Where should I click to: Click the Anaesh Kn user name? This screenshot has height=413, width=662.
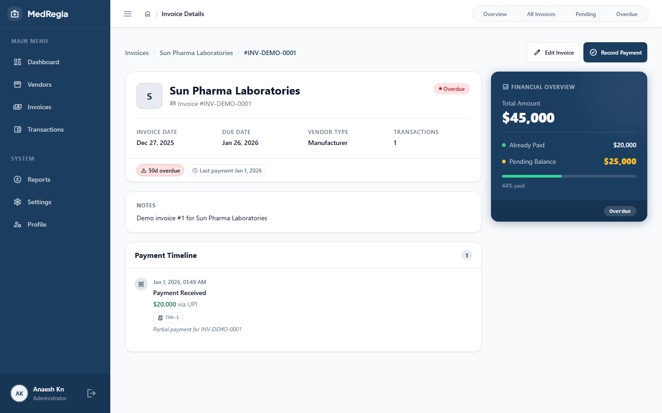click(x=48, y=389)
